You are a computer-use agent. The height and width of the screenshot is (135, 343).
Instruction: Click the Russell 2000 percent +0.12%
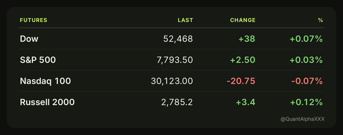(306, 102)
